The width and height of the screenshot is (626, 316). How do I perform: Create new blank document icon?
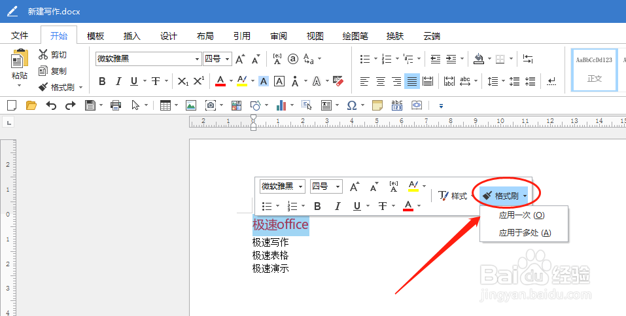click(x=12, y=105)
